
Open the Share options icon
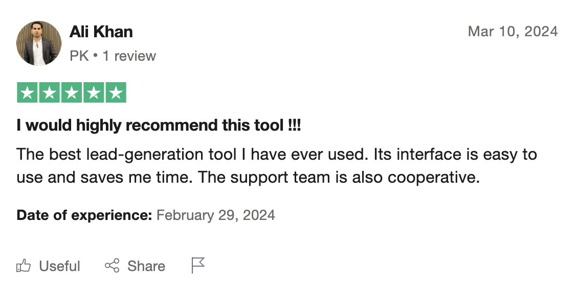coord(112,265)
